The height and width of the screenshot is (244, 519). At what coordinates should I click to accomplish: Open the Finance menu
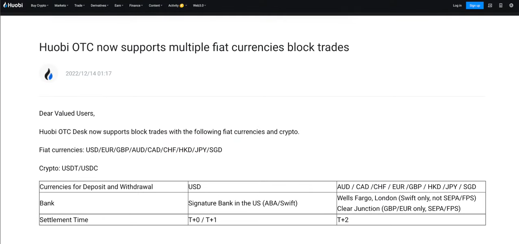(x=136, y=5)
